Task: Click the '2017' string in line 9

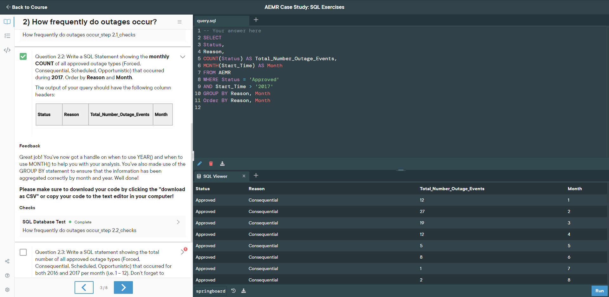Action: [264, 87]
